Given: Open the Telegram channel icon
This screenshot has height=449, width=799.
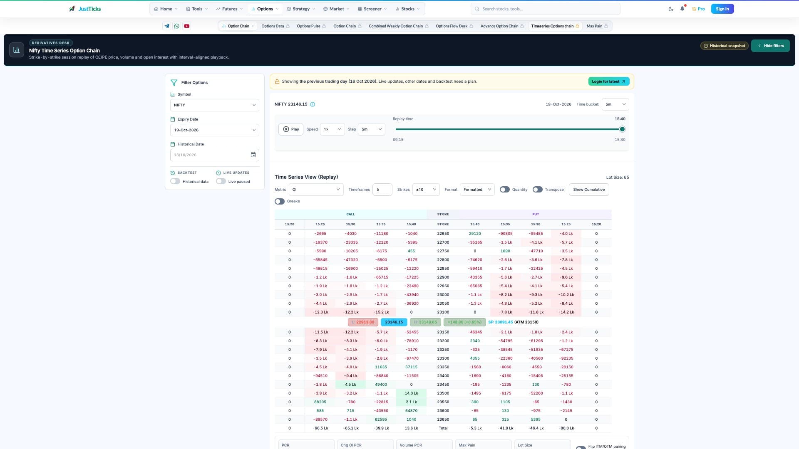Looking at the screenshot, I should coord(167,26).
